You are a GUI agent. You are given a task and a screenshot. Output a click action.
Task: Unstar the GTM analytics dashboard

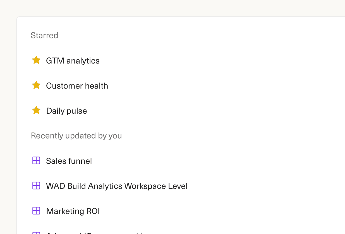pos(36,60)
